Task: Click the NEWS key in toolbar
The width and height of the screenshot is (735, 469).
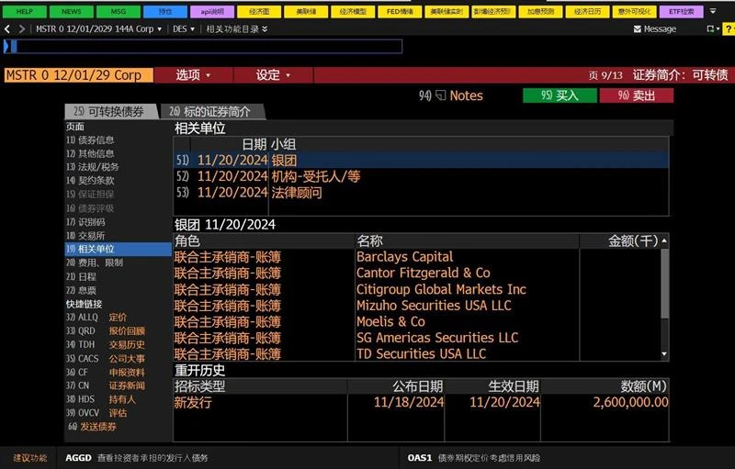Action: coord(70,12)
